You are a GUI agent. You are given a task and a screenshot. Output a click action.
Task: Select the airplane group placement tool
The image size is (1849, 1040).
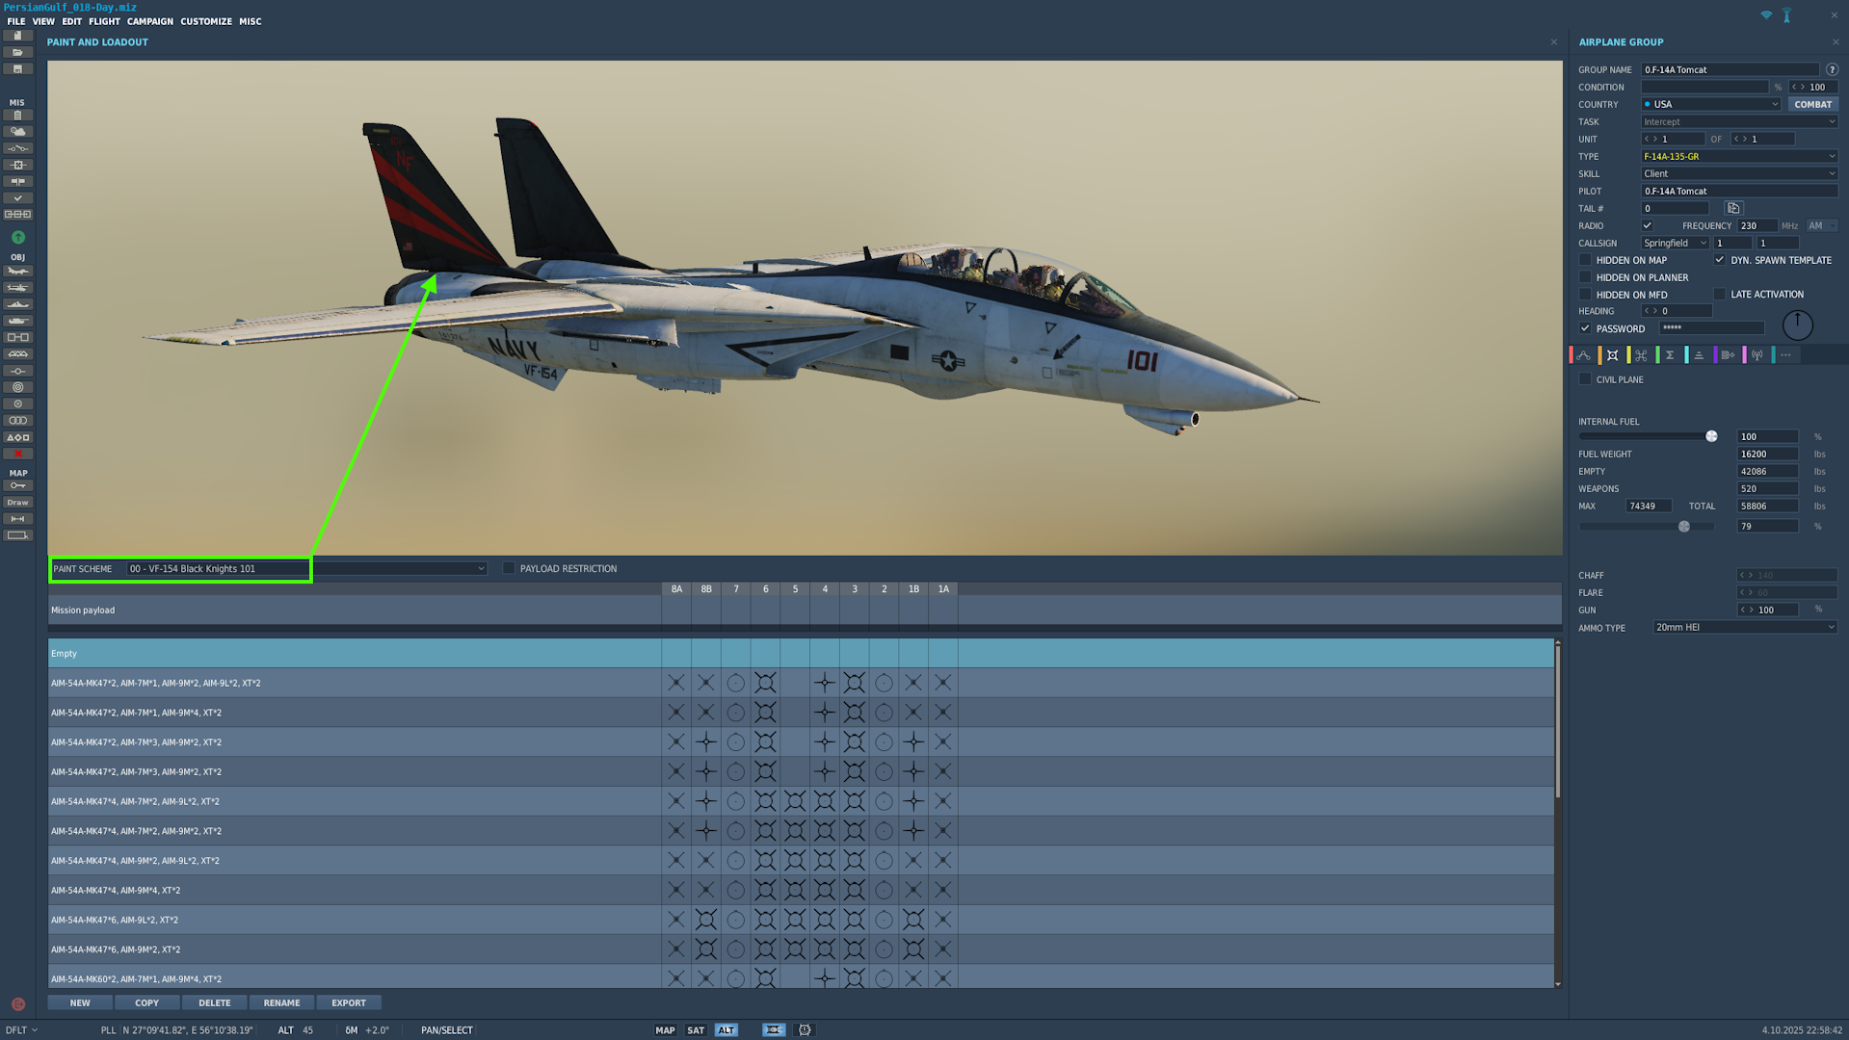coord(17,272)
